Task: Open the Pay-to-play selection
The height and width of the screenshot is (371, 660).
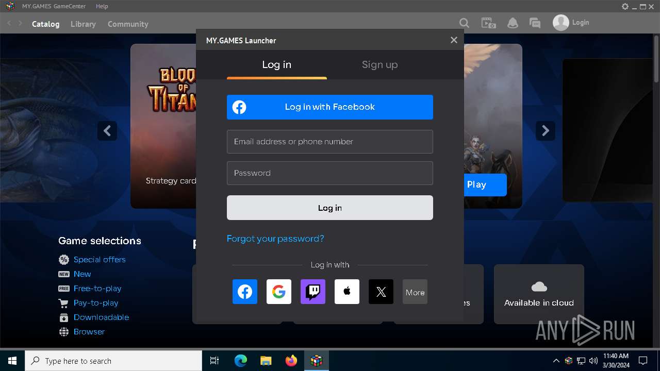Action: [x=96, y=303]
